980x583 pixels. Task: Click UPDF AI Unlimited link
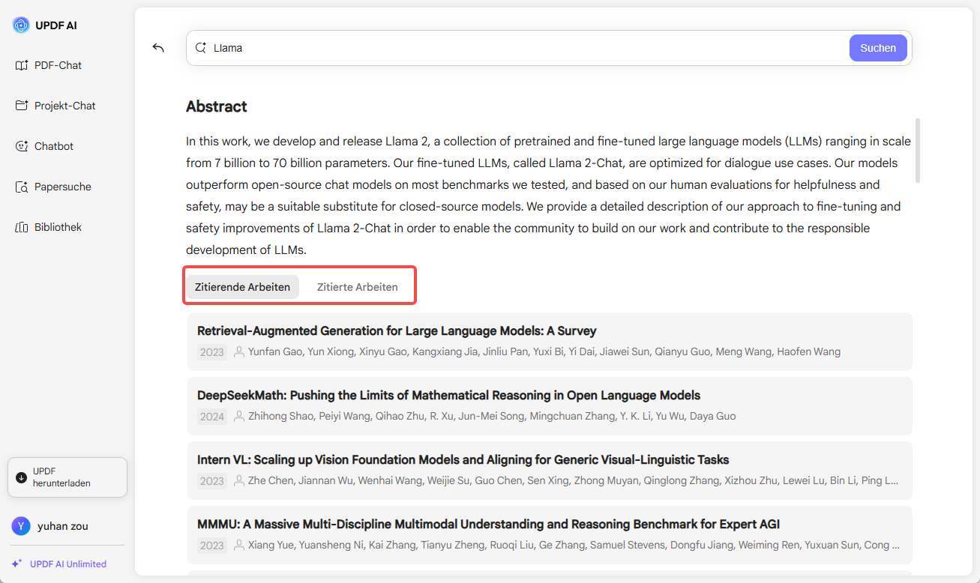pos(68,564)
